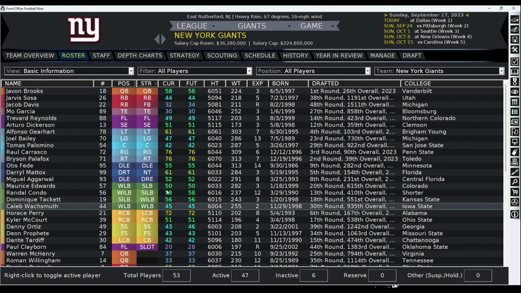Open the Year in Review tab

(x=339, y=55)
